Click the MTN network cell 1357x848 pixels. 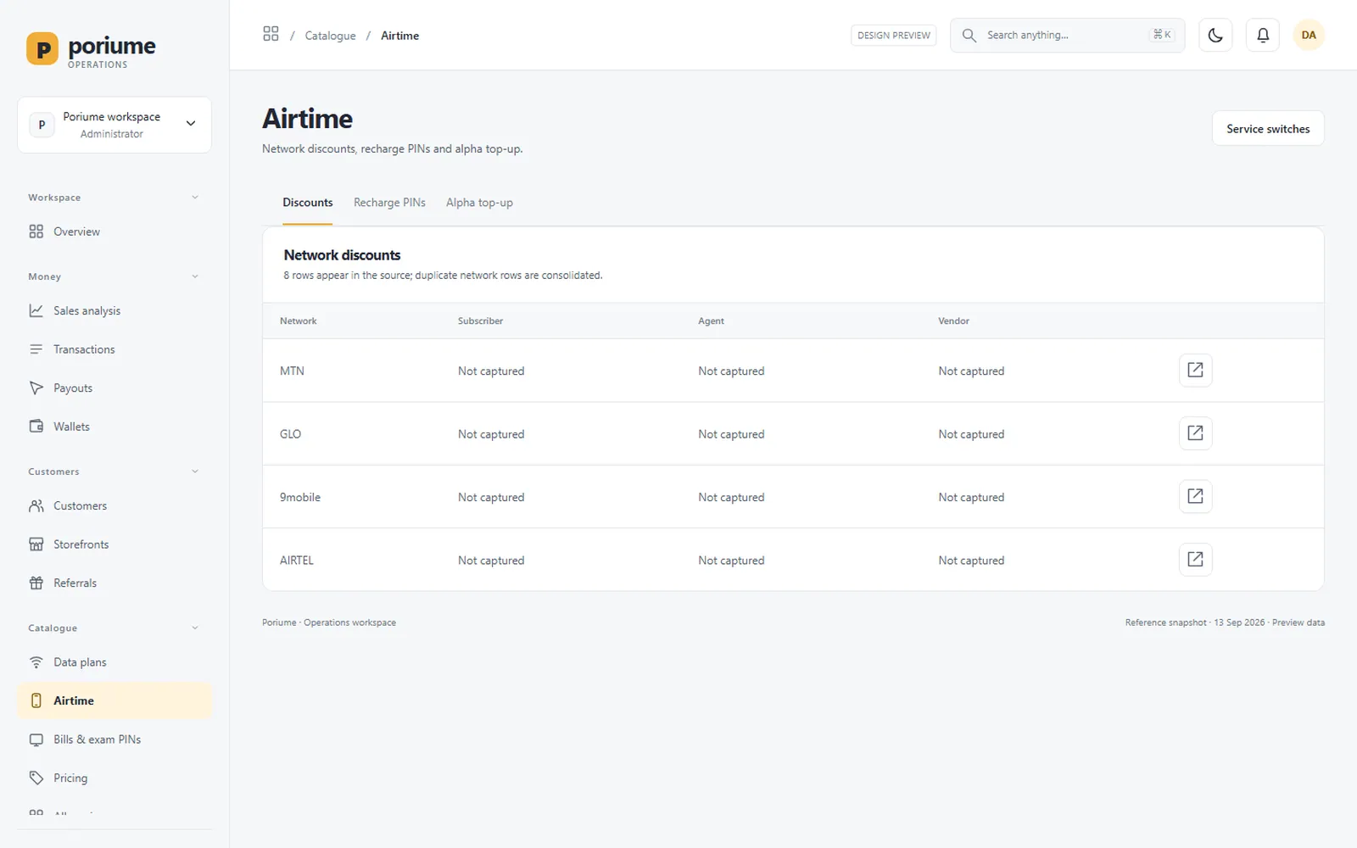point(292,371)
